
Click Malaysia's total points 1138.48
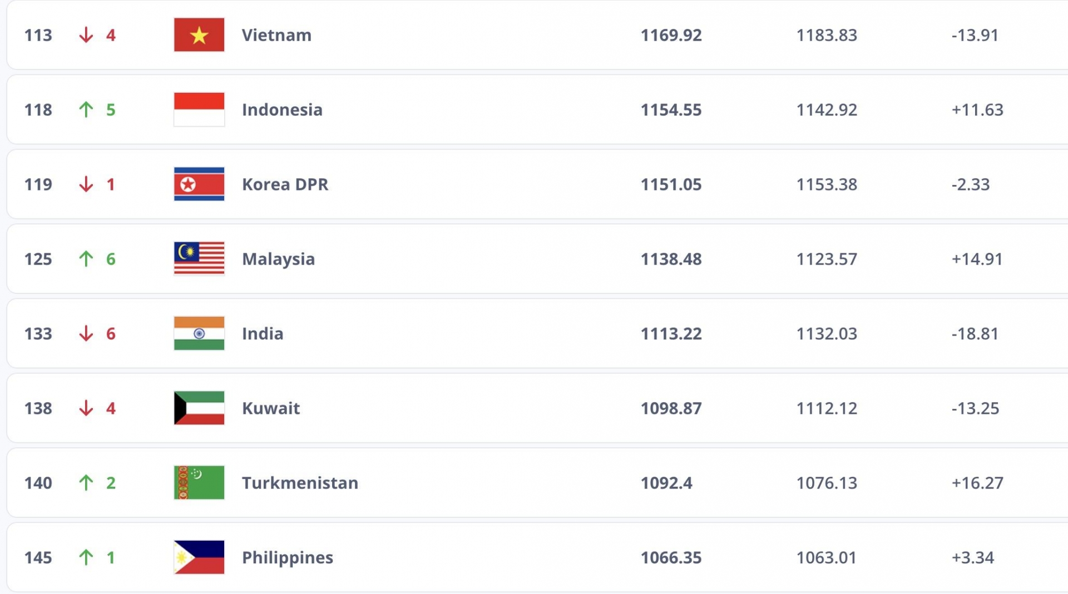coord(671,259)
